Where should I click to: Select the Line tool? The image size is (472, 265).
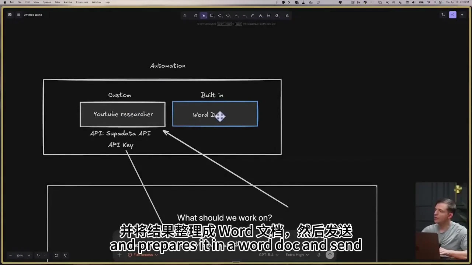point(244,15)
